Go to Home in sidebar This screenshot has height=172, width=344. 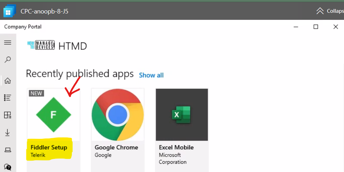(8, 80)
